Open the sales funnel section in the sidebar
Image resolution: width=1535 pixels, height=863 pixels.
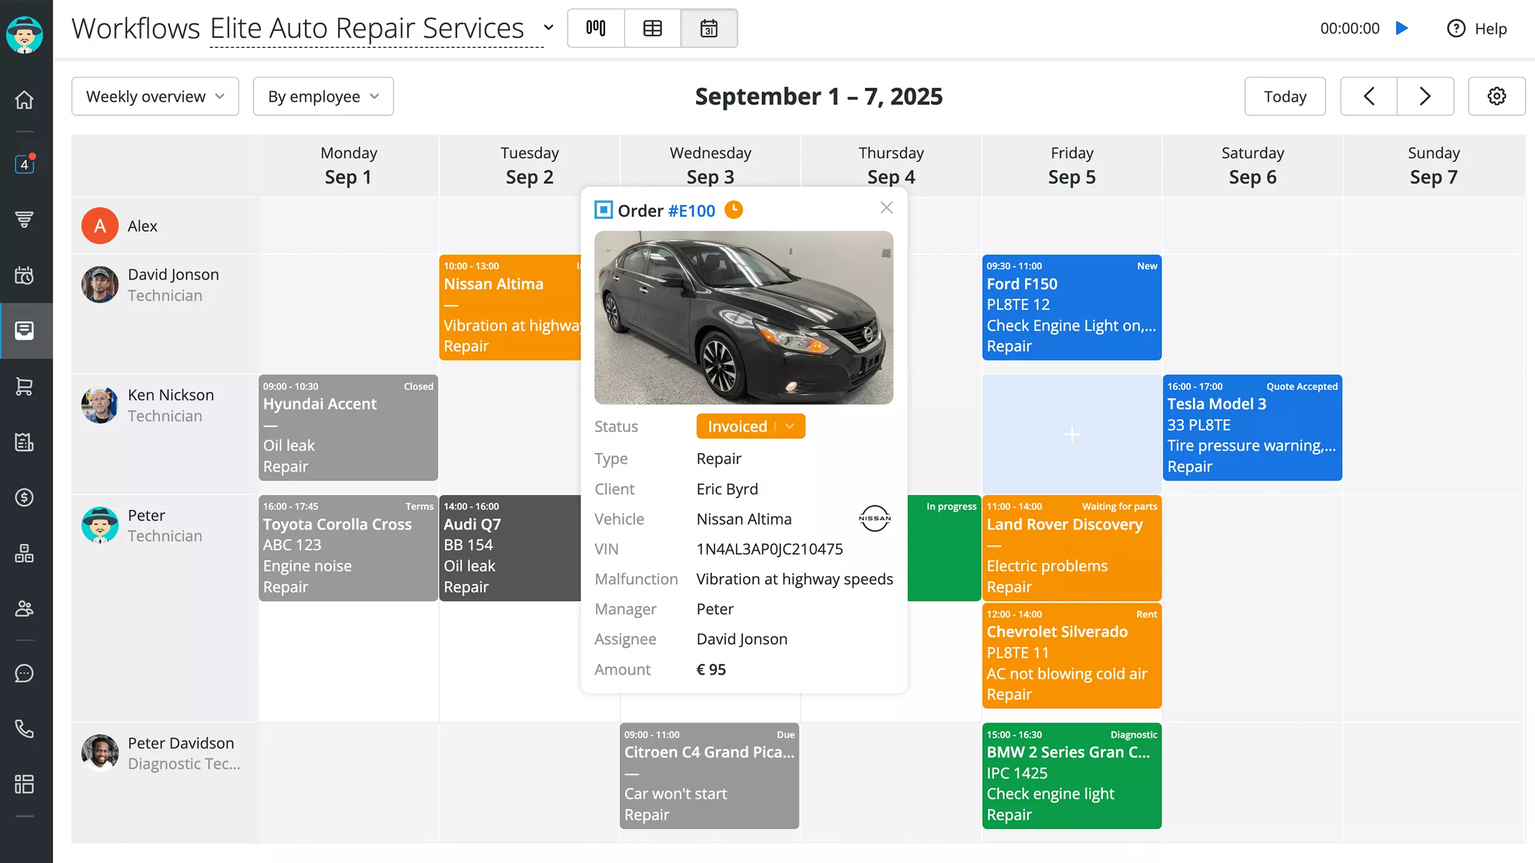[x=24, y=220]
